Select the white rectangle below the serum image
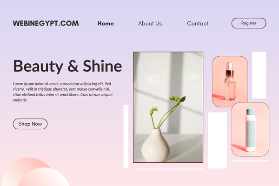Viewport: 279px width, 186px height. [218, 140]
